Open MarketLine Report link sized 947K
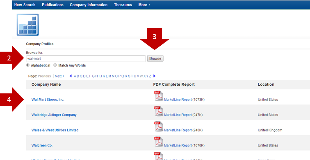Image resolution: width=310 pixels, height=160 pixels. click(x=178, y=115)
